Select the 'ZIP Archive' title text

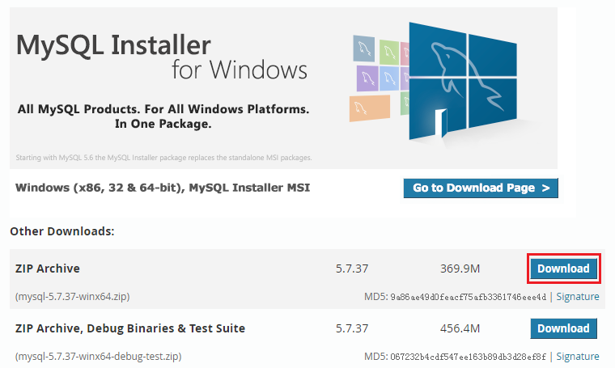click(x=48, y=269)
